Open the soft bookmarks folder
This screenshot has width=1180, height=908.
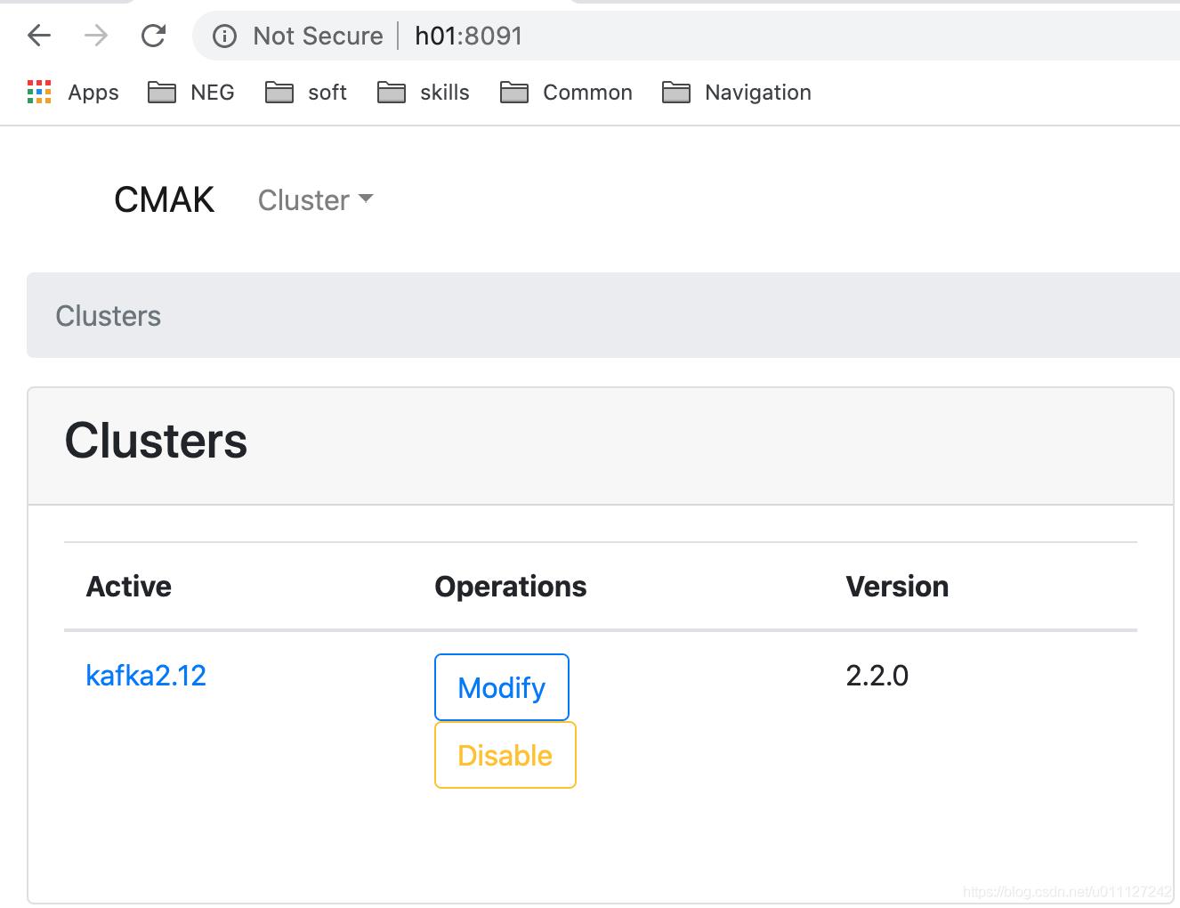coord(306,92)
